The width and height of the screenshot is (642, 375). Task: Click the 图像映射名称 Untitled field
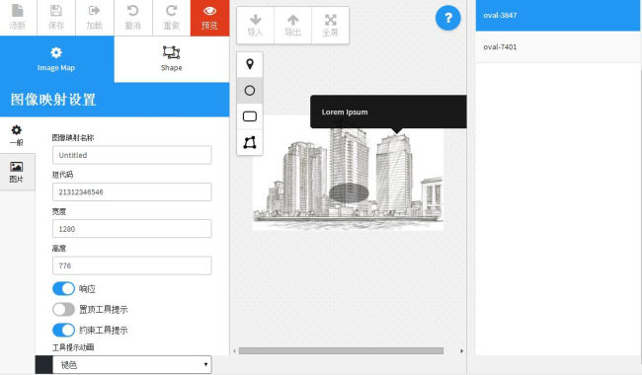click(x=131, y=155)
